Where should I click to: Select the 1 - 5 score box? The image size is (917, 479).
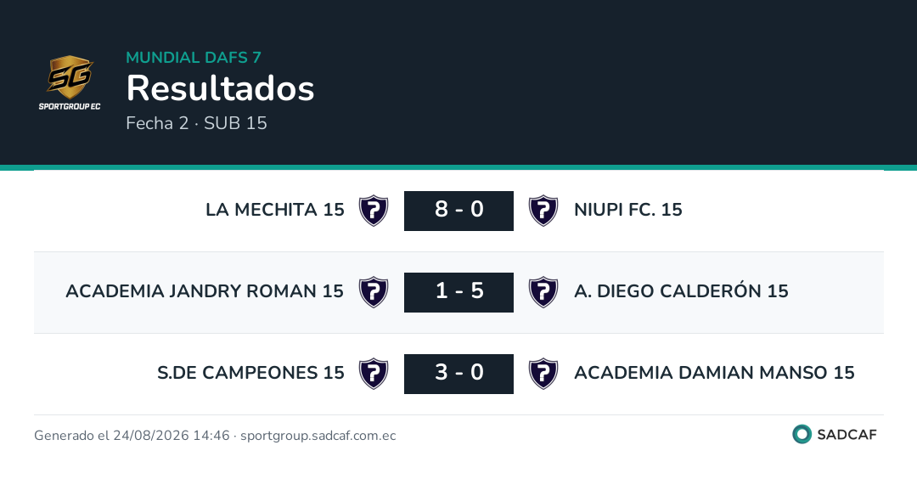click(x=458, y=292)
